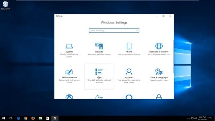The height and width of the screenshot is (121, 215).
Task: Click the taskbar clock showing 4:04 PM
Action: (x=202, y=118)
